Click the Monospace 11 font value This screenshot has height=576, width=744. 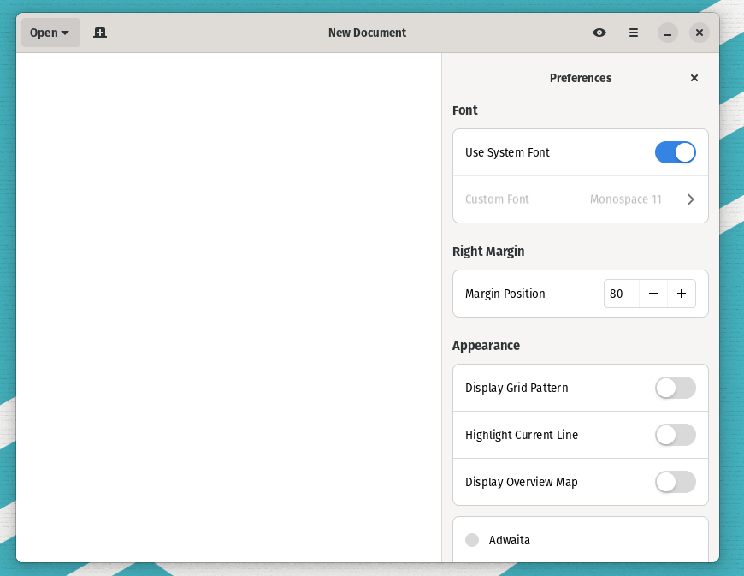[625, 199]
